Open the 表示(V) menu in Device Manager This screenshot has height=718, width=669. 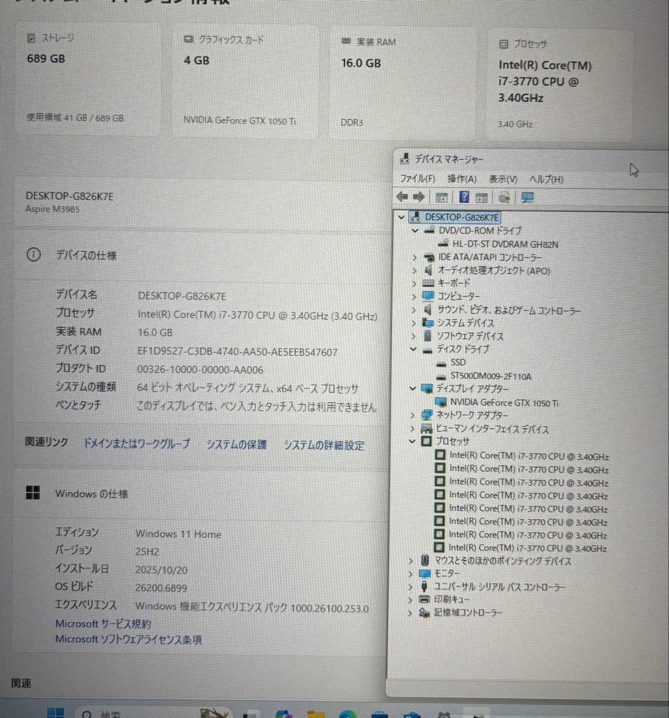click(502, 179)
